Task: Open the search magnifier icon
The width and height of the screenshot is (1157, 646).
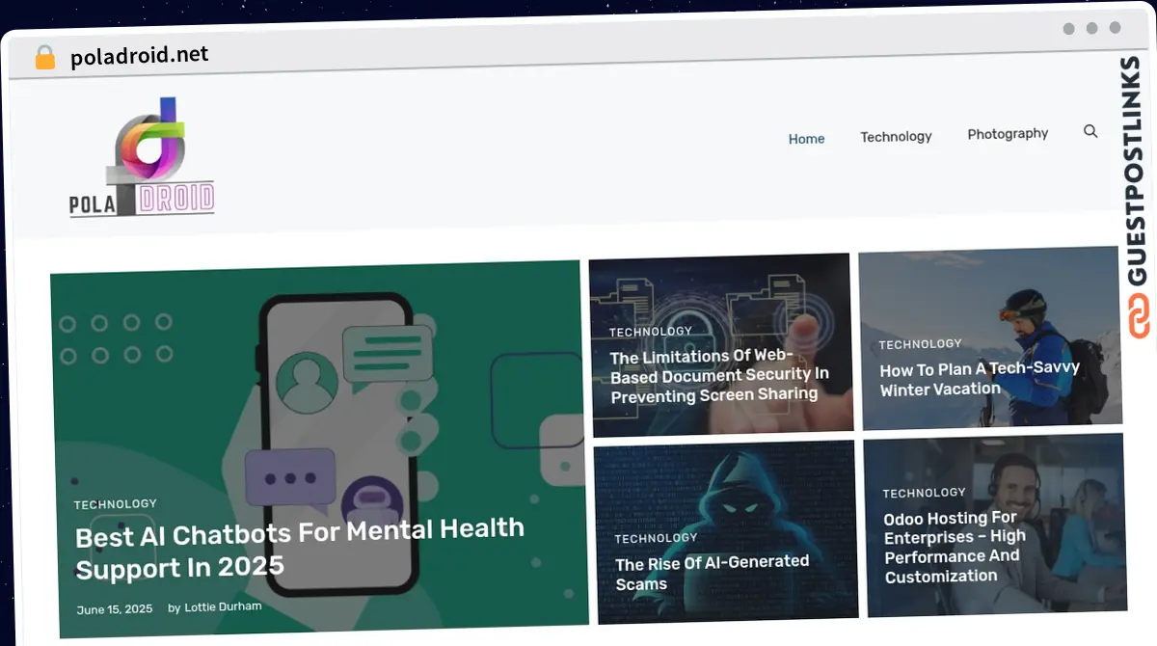Action: [1090, 131]
